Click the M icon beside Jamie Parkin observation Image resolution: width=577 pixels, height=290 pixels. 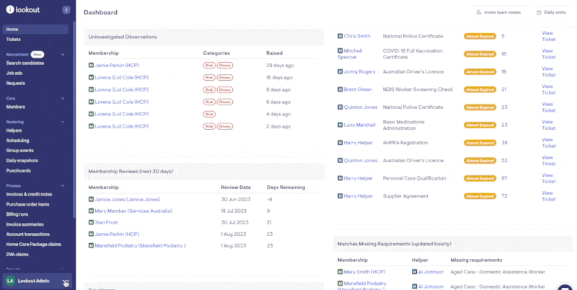click(91, 66)
